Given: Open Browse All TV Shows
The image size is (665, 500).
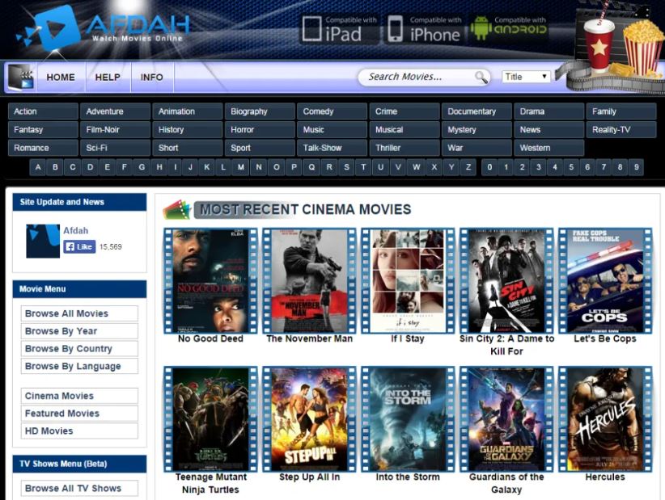Looking at the screenshot, I should [78, 488].
